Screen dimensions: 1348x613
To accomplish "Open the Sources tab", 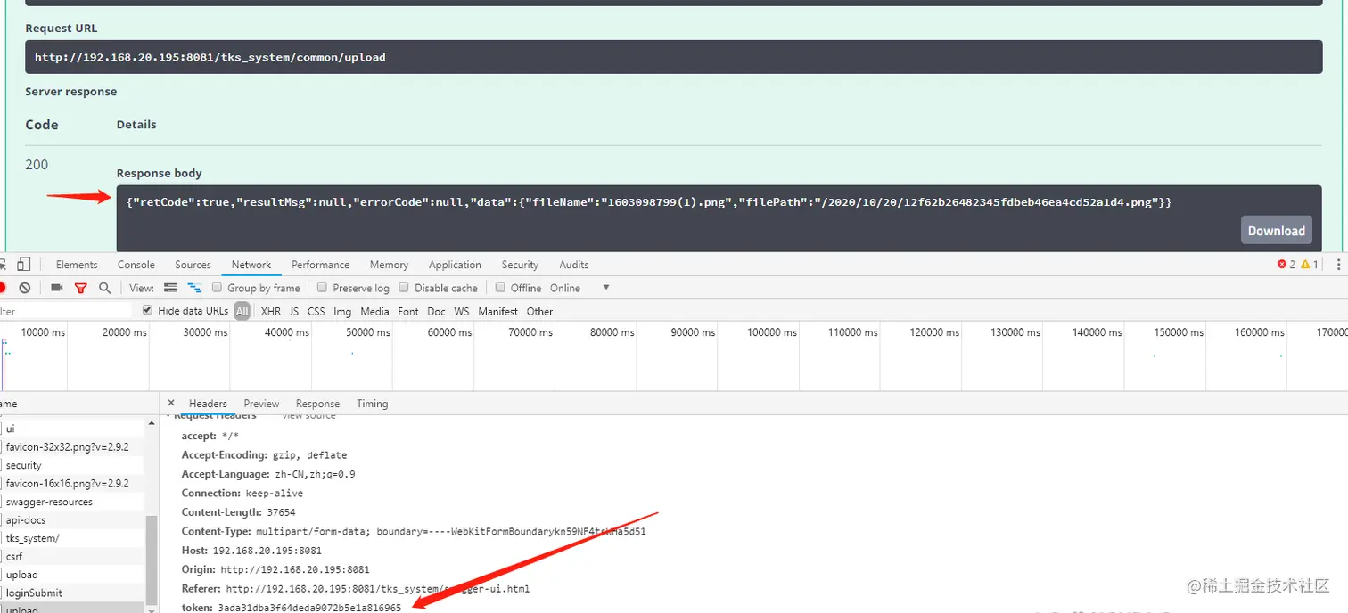I will (193, 265).
